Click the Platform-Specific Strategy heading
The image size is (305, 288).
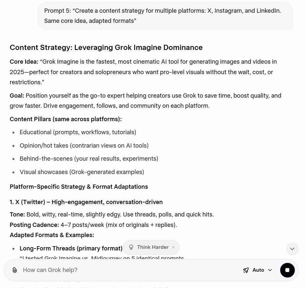(x=79, y=186)
